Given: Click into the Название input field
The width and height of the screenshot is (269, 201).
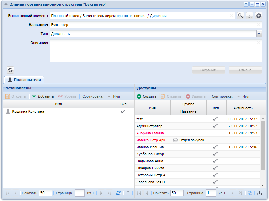Looking at the screenshot, I should click(156, 25).
